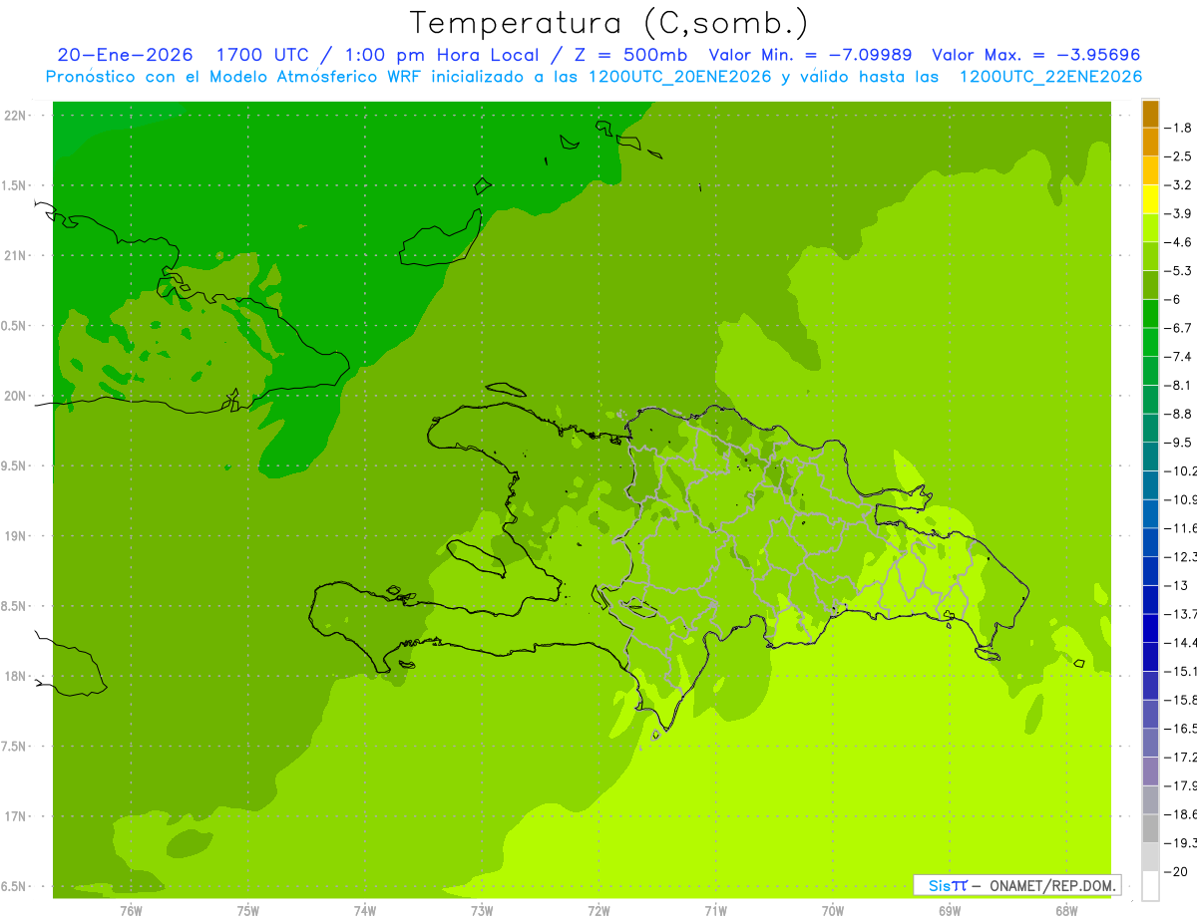This screenshot has height=924, width=1197.
Task: Click the '74W' longitude axis label
Action: tap(364, 911)
